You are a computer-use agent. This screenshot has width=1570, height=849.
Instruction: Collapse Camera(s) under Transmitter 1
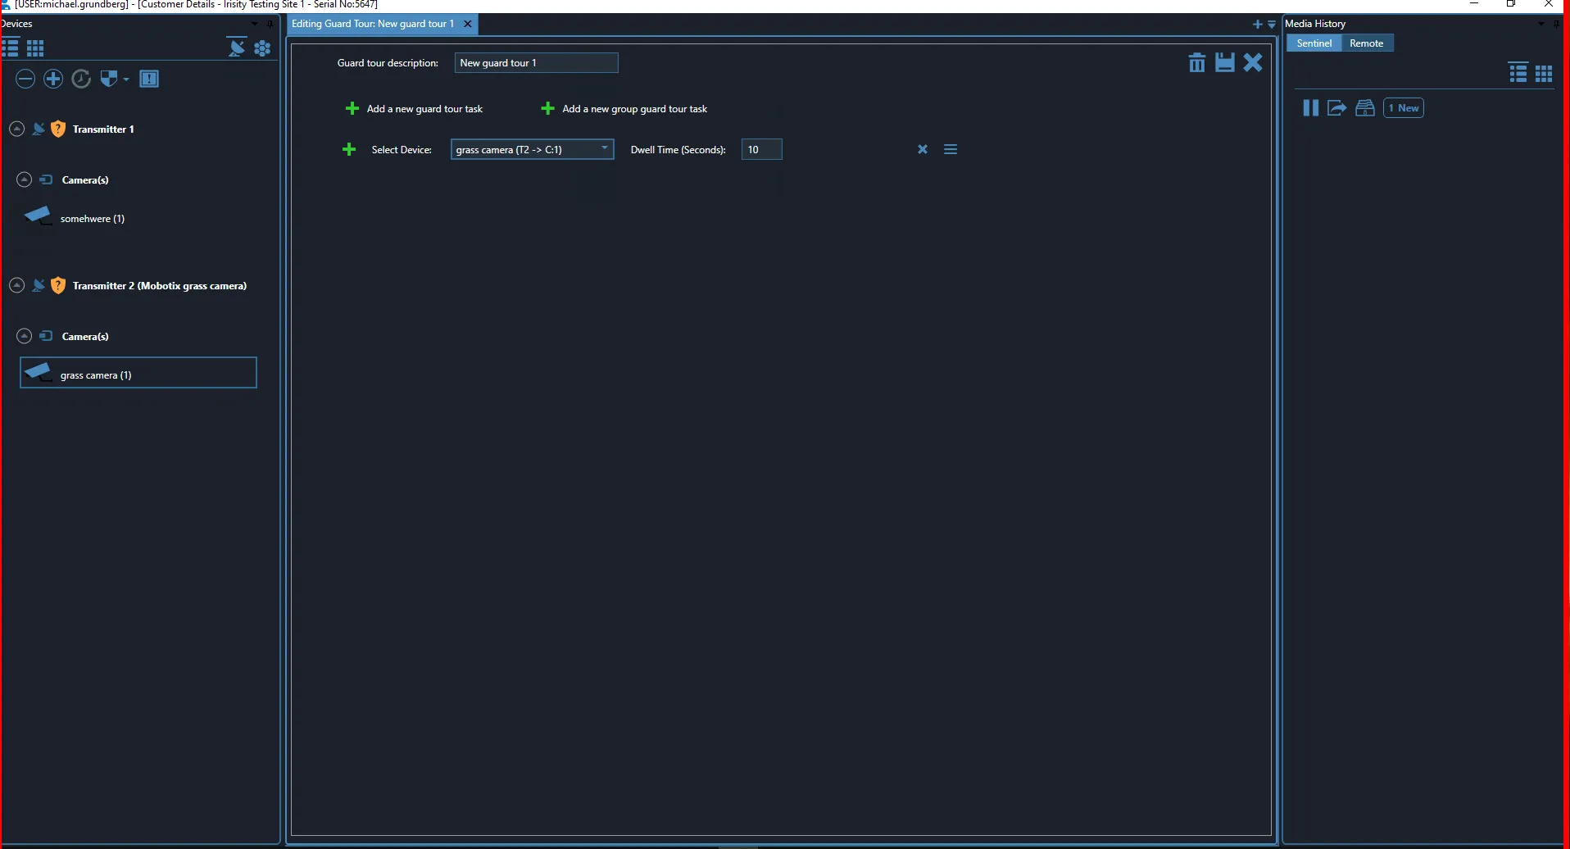pyautogui.click(x=24, y=179)
